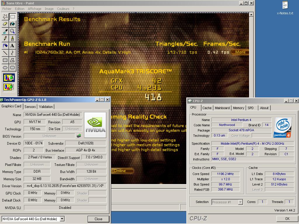Image resolution: width=299 pixels, height=224 pixels.
Task: Select the color picker eyedropper tool
Action: point(5,31)
